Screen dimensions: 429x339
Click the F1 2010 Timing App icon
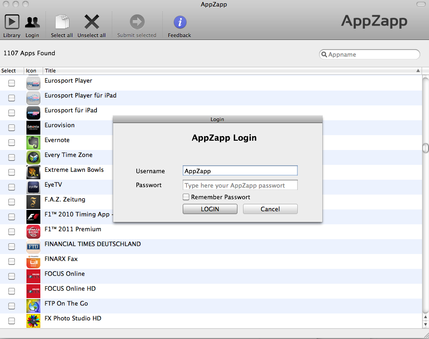coord(33,217)
